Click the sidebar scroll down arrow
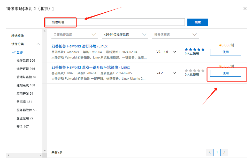The height and width of the screenshot is (164, 252). 44,151
